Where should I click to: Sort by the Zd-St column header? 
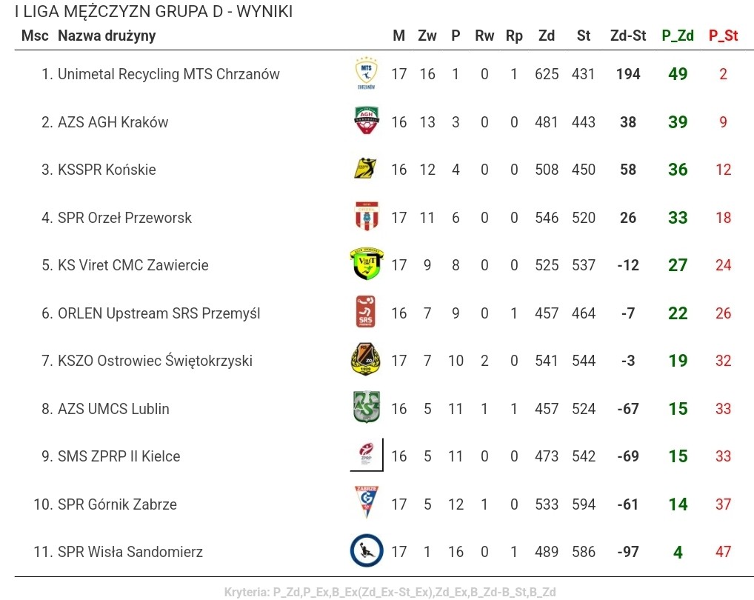[628, 36]
